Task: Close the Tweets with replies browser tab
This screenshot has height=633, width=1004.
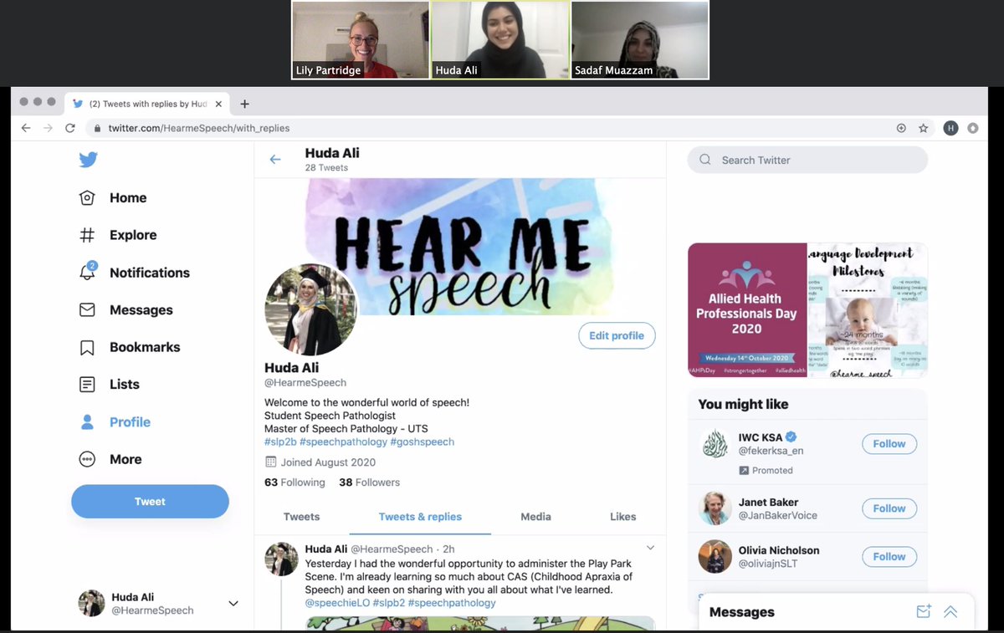Action: [x=219, y=105]
